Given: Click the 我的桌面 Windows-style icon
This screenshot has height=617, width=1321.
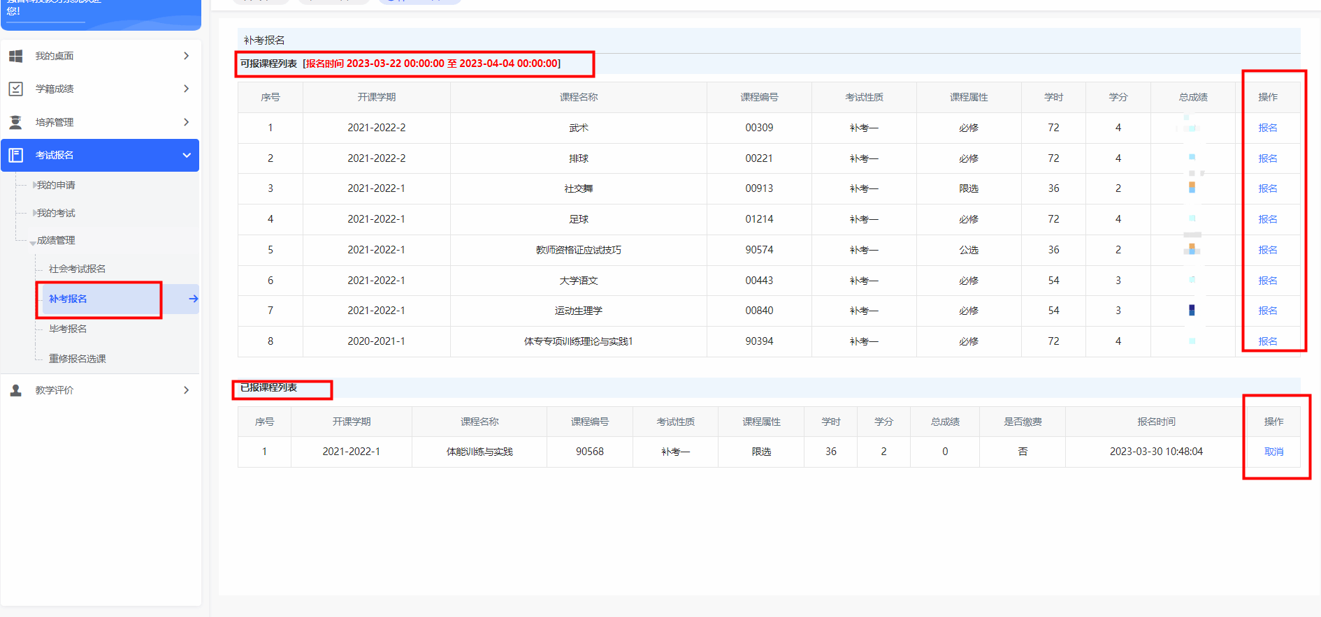Looking at the screenshot, I should [15, 56].
